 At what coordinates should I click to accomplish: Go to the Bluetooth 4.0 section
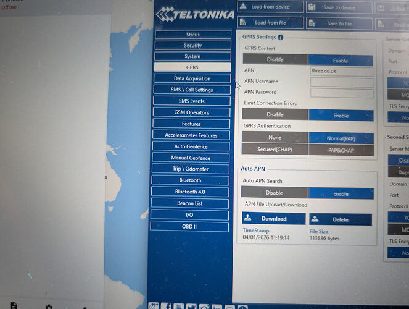(x=192, y=192)
